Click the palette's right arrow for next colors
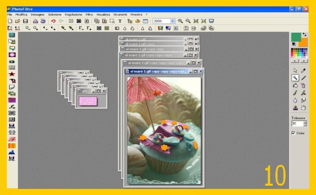This screenshot has width=316, height=195. [304, 61]
